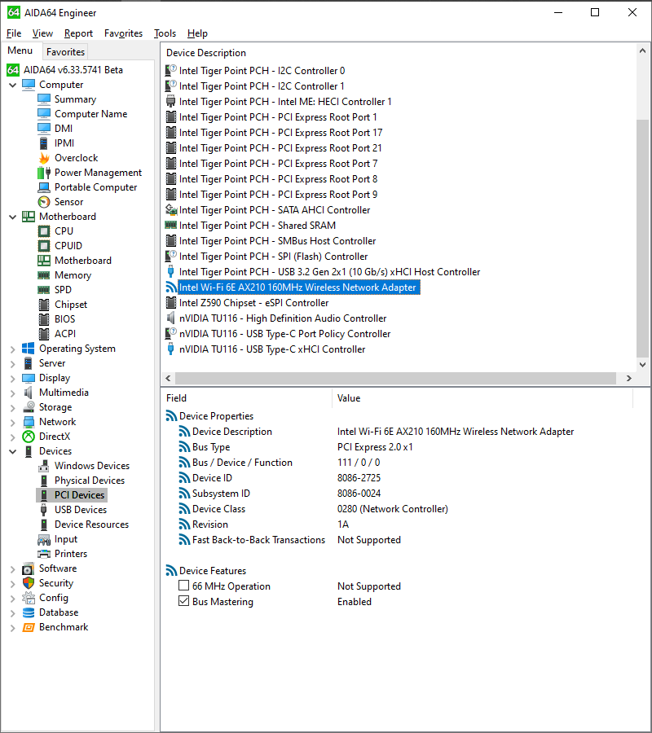
Task: Open the Summary page icon
Action: pos(44,99)
